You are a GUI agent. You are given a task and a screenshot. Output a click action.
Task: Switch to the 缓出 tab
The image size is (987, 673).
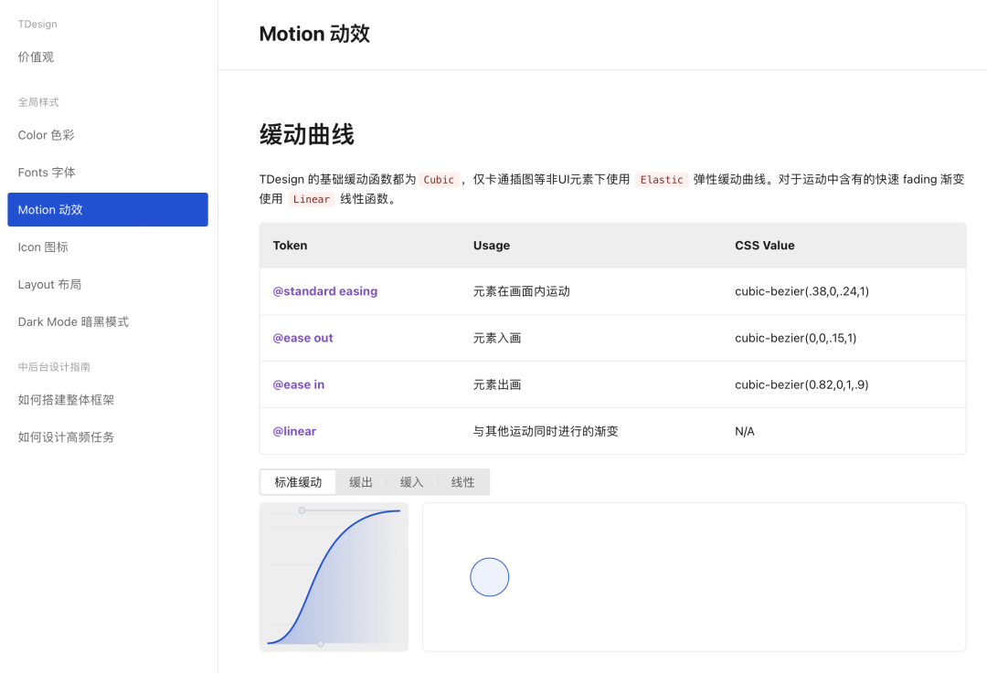click(361, 482)
